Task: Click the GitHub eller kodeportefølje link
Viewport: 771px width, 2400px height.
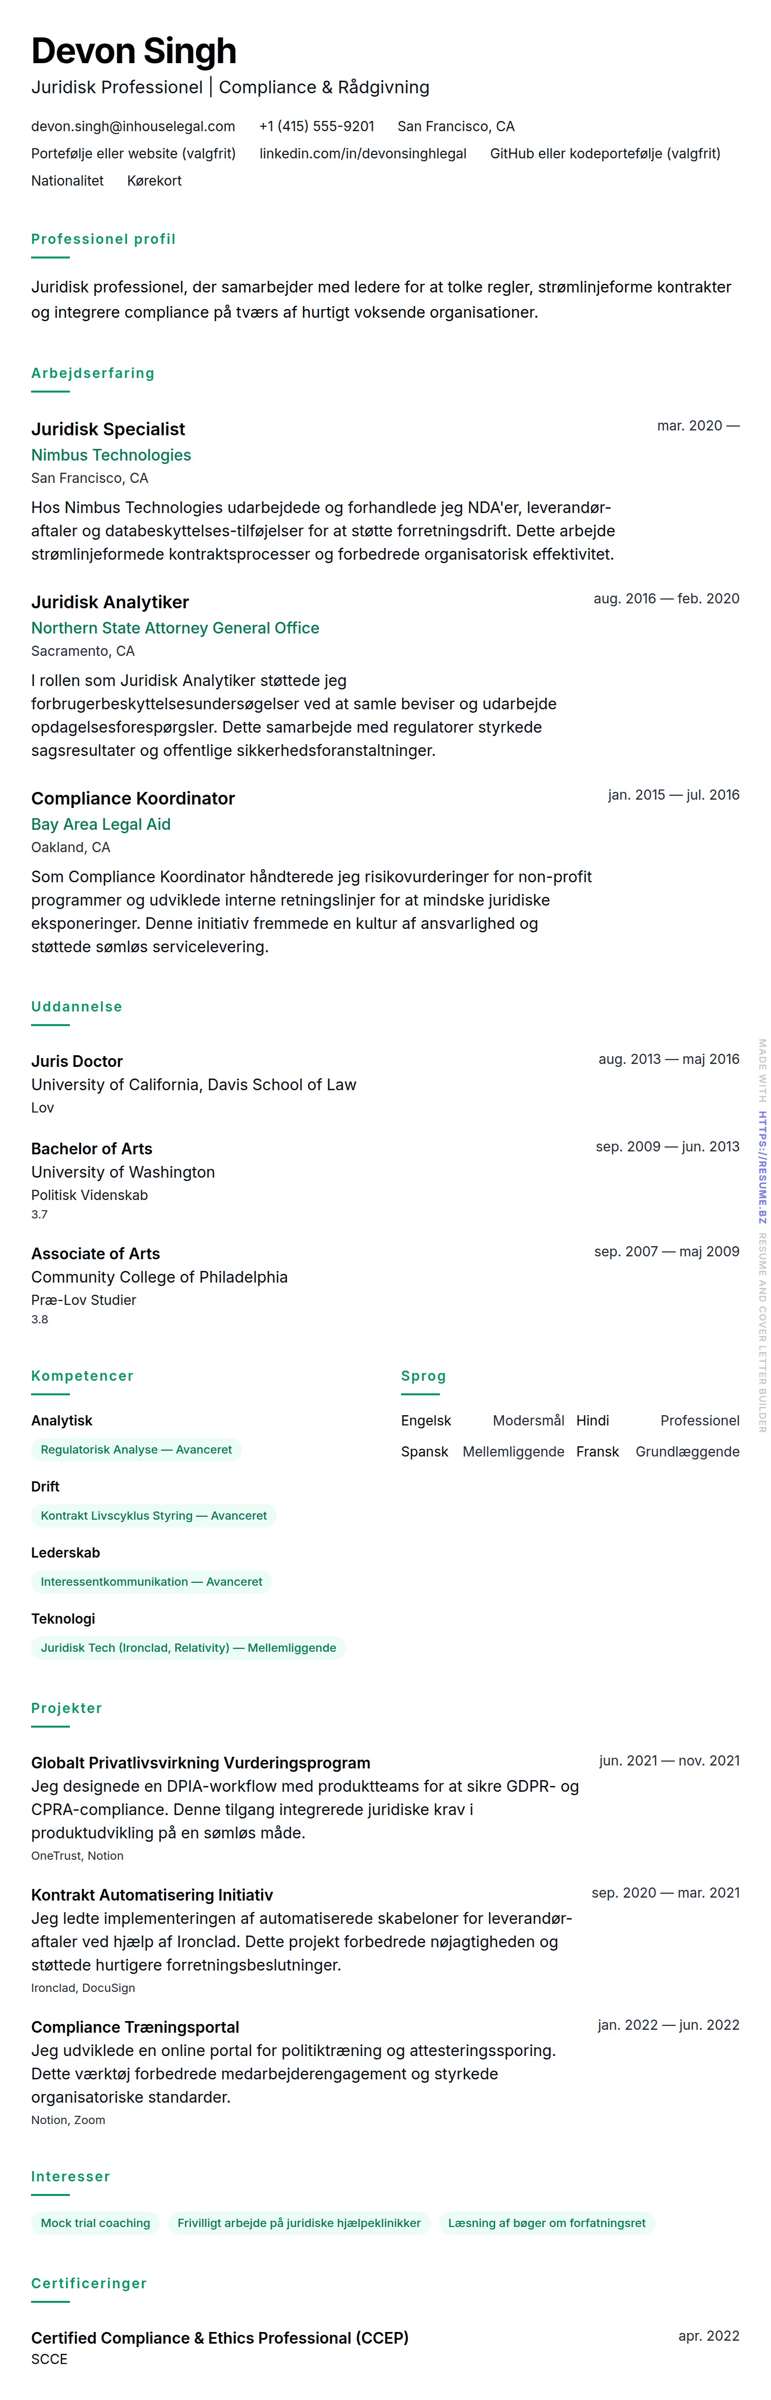Action: (x=604, y=154)
